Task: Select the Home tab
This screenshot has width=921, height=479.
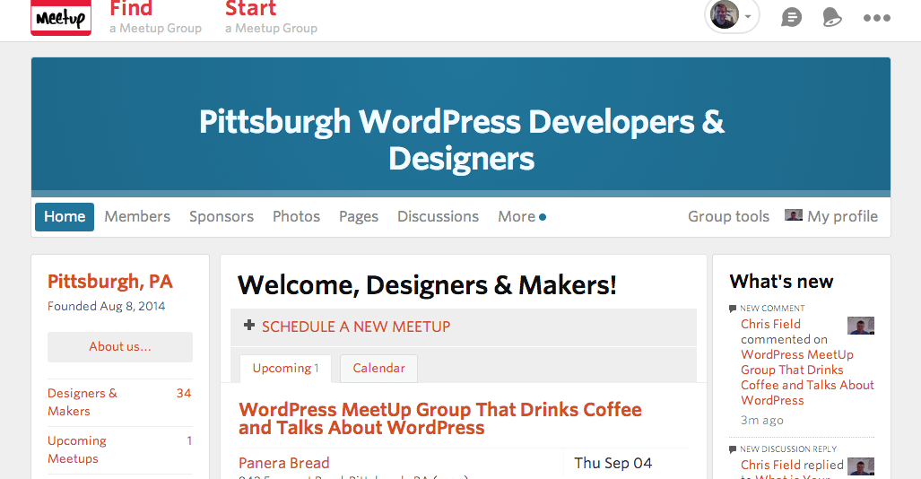Action: tap(65, 217)
